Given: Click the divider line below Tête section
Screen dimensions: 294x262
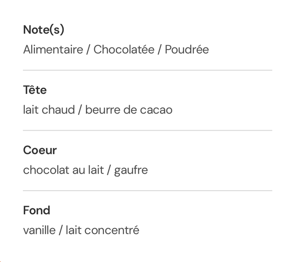Looking at the screenshot, I should pyautogui.click(x=147, y=131).
